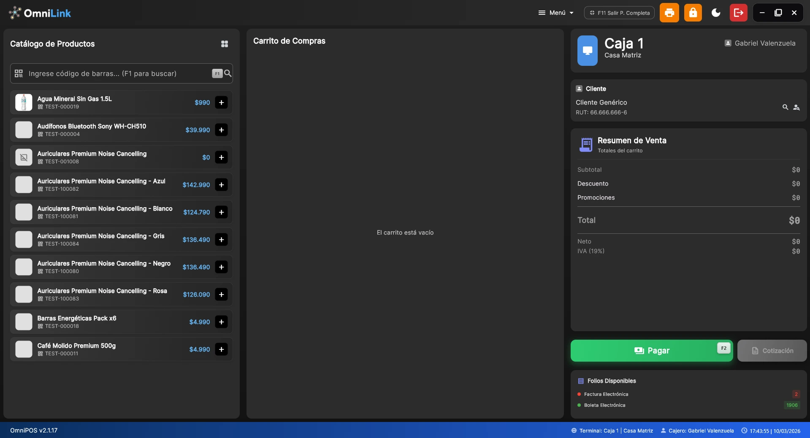The width and height of the screenshot is (810, 438).
Task: Click Terminal: Caja 1 status bar entry
Action: click(612, 431)
